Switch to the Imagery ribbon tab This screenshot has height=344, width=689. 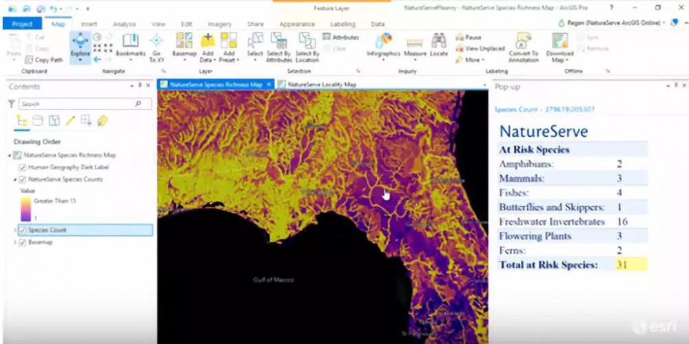(219, 24)
